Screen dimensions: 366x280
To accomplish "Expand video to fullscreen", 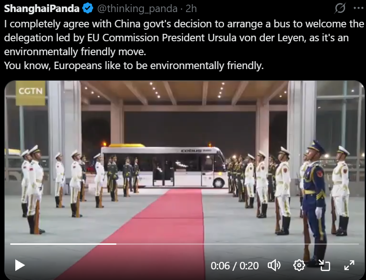I will point(349,266).
